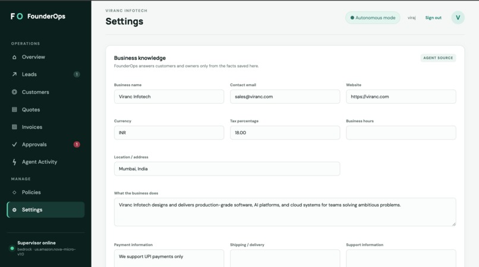
Task: Edit the Business name field
Action: tap(169, 97)
